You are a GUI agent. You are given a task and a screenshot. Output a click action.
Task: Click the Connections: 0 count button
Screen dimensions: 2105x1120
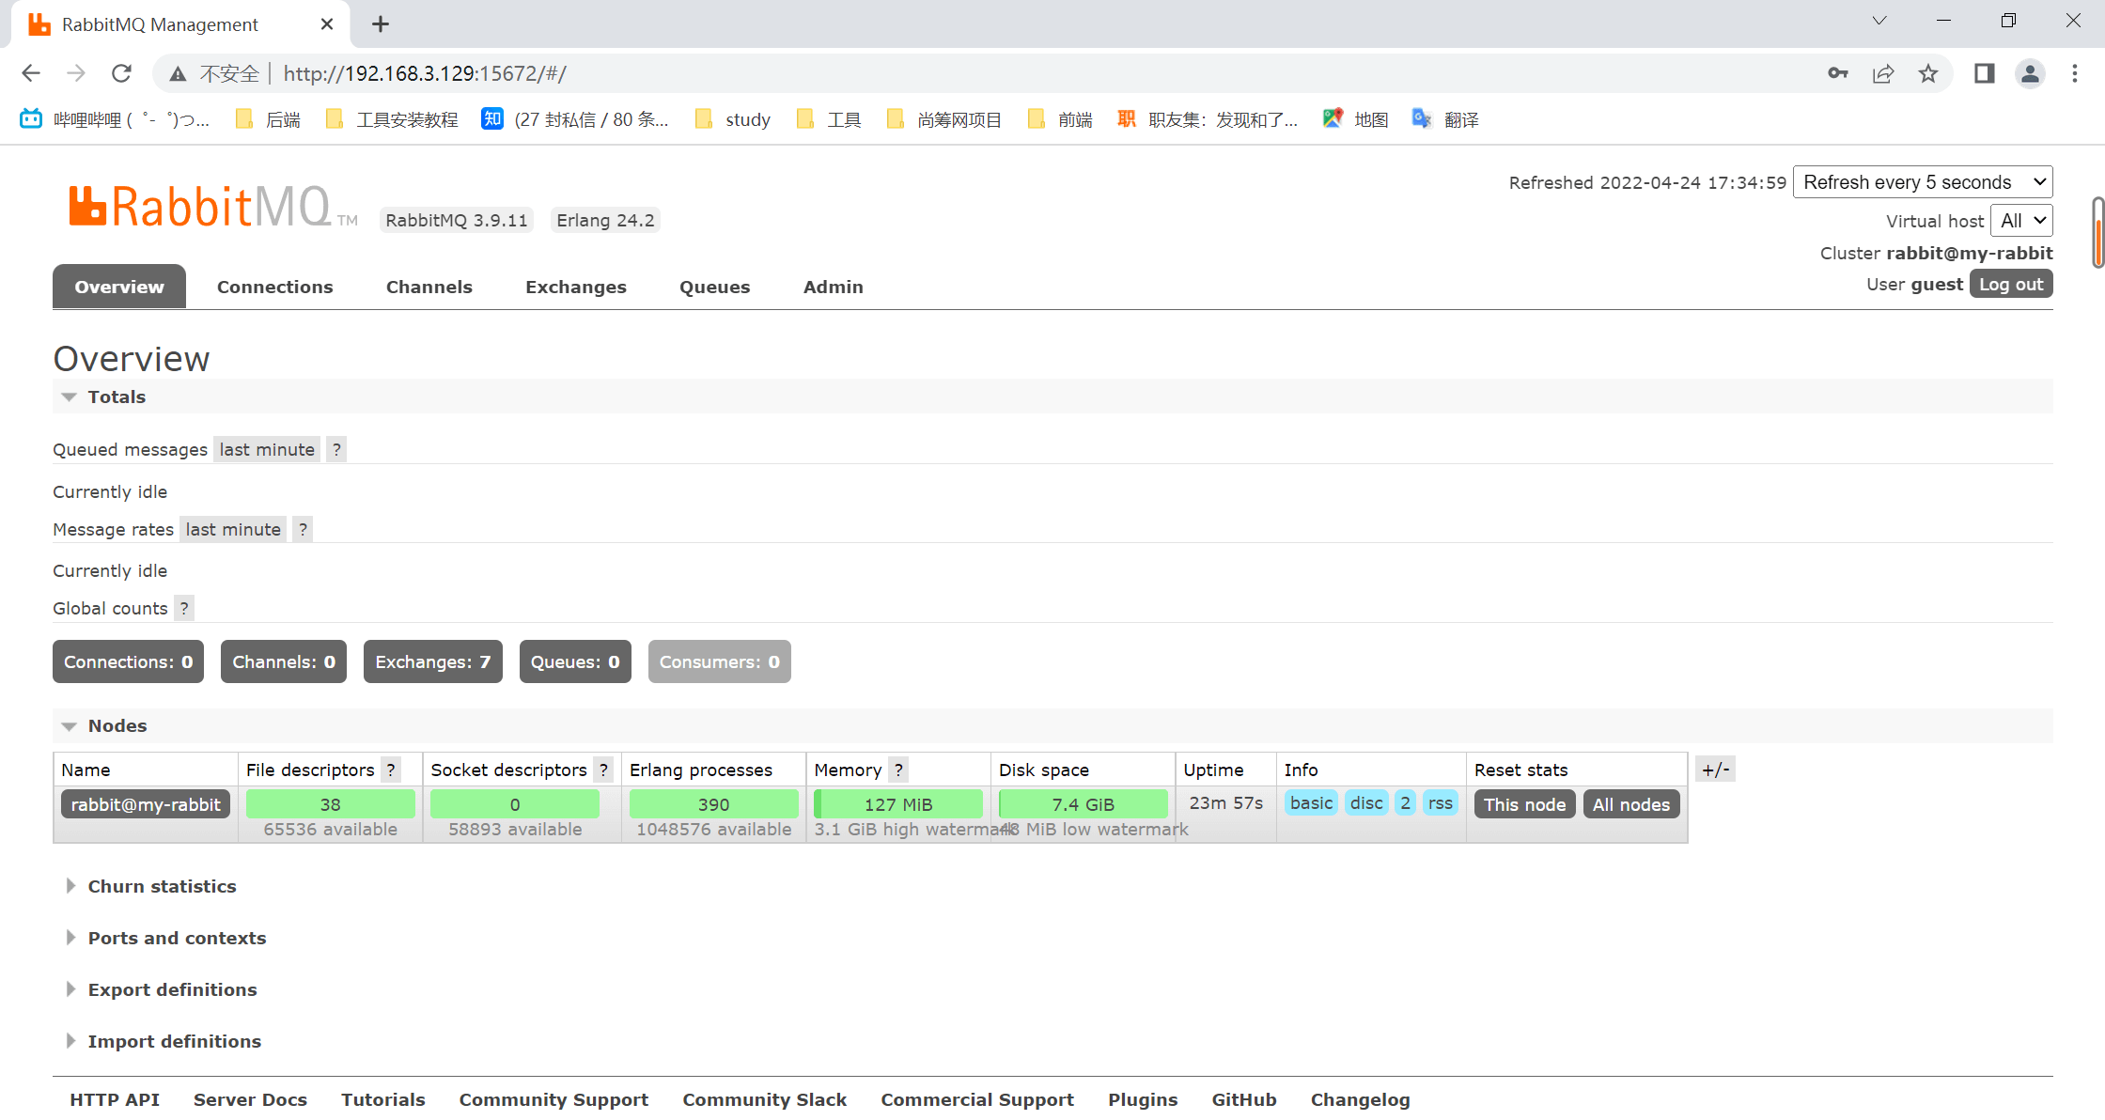(x=128, y=661)
